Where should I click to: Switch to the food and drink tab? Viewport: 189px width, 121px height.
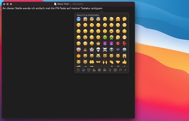click(x=94, y=70)
